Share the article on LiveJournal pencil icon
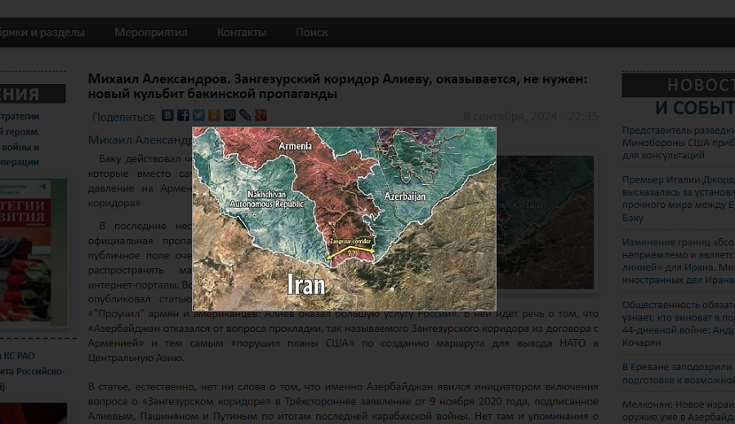Viewport: 735px width, 424px height. (245, 115)
